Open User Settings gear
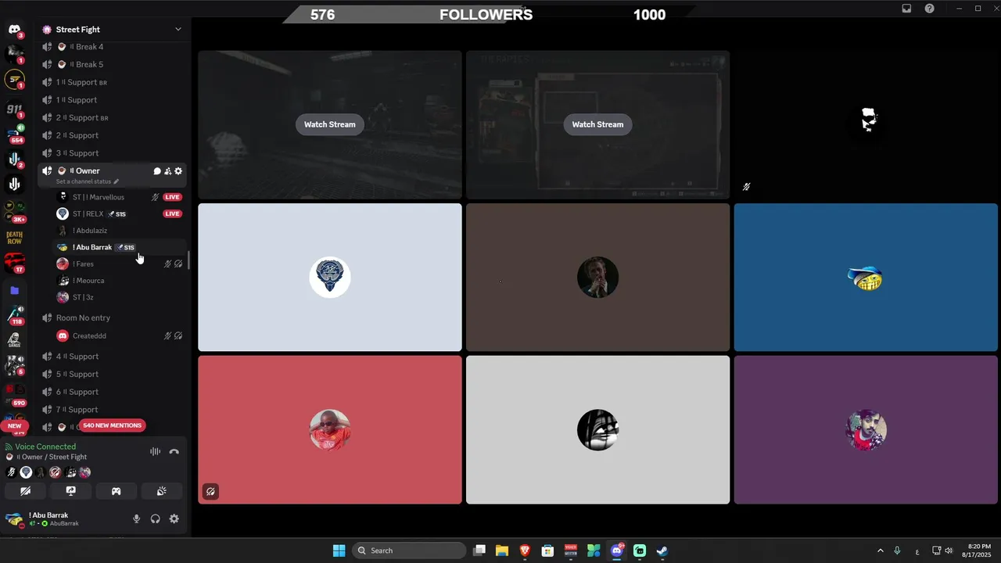Image resolution: width=1001 pixels, height=563 pixels. pyautogui.click(x=174, y=518)
